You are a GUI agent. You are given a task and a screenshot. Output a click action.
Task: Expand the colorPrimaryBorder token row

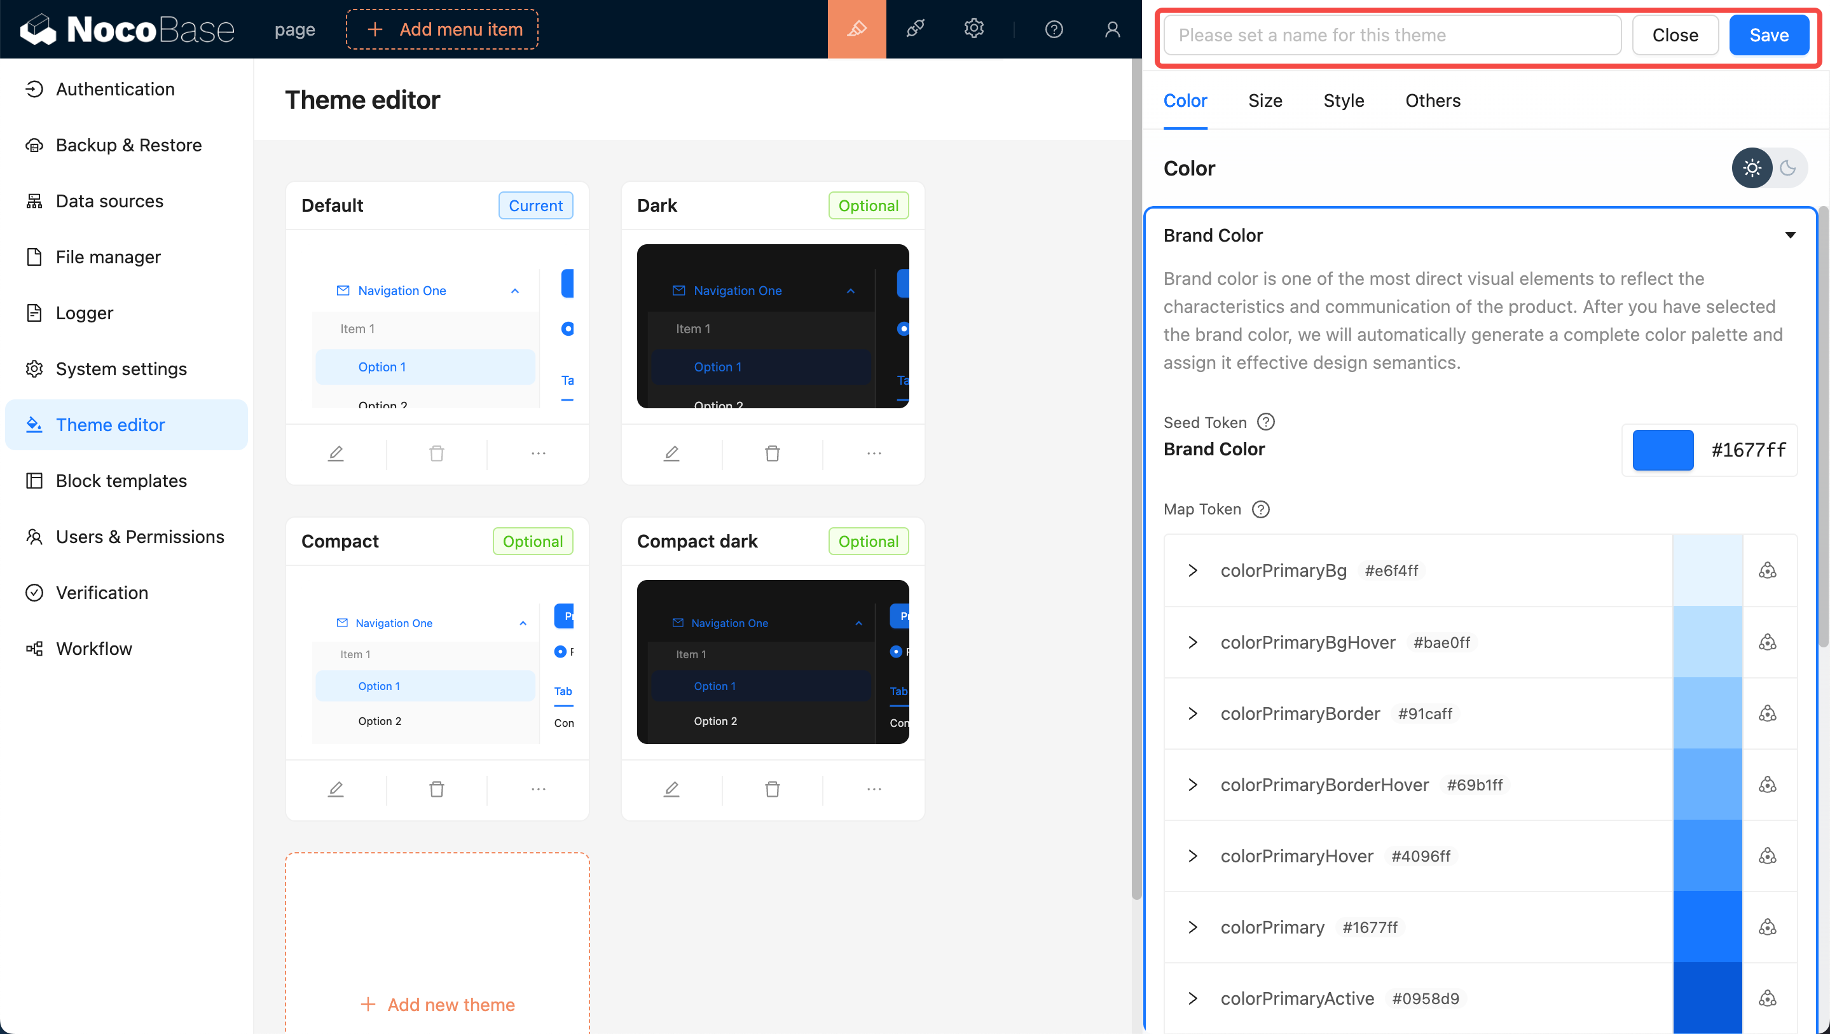click(x=1193, y=713)
